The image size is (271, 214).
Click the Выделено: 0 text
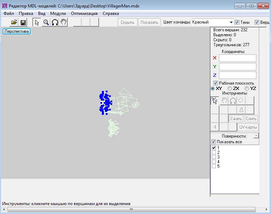point(224,35)
